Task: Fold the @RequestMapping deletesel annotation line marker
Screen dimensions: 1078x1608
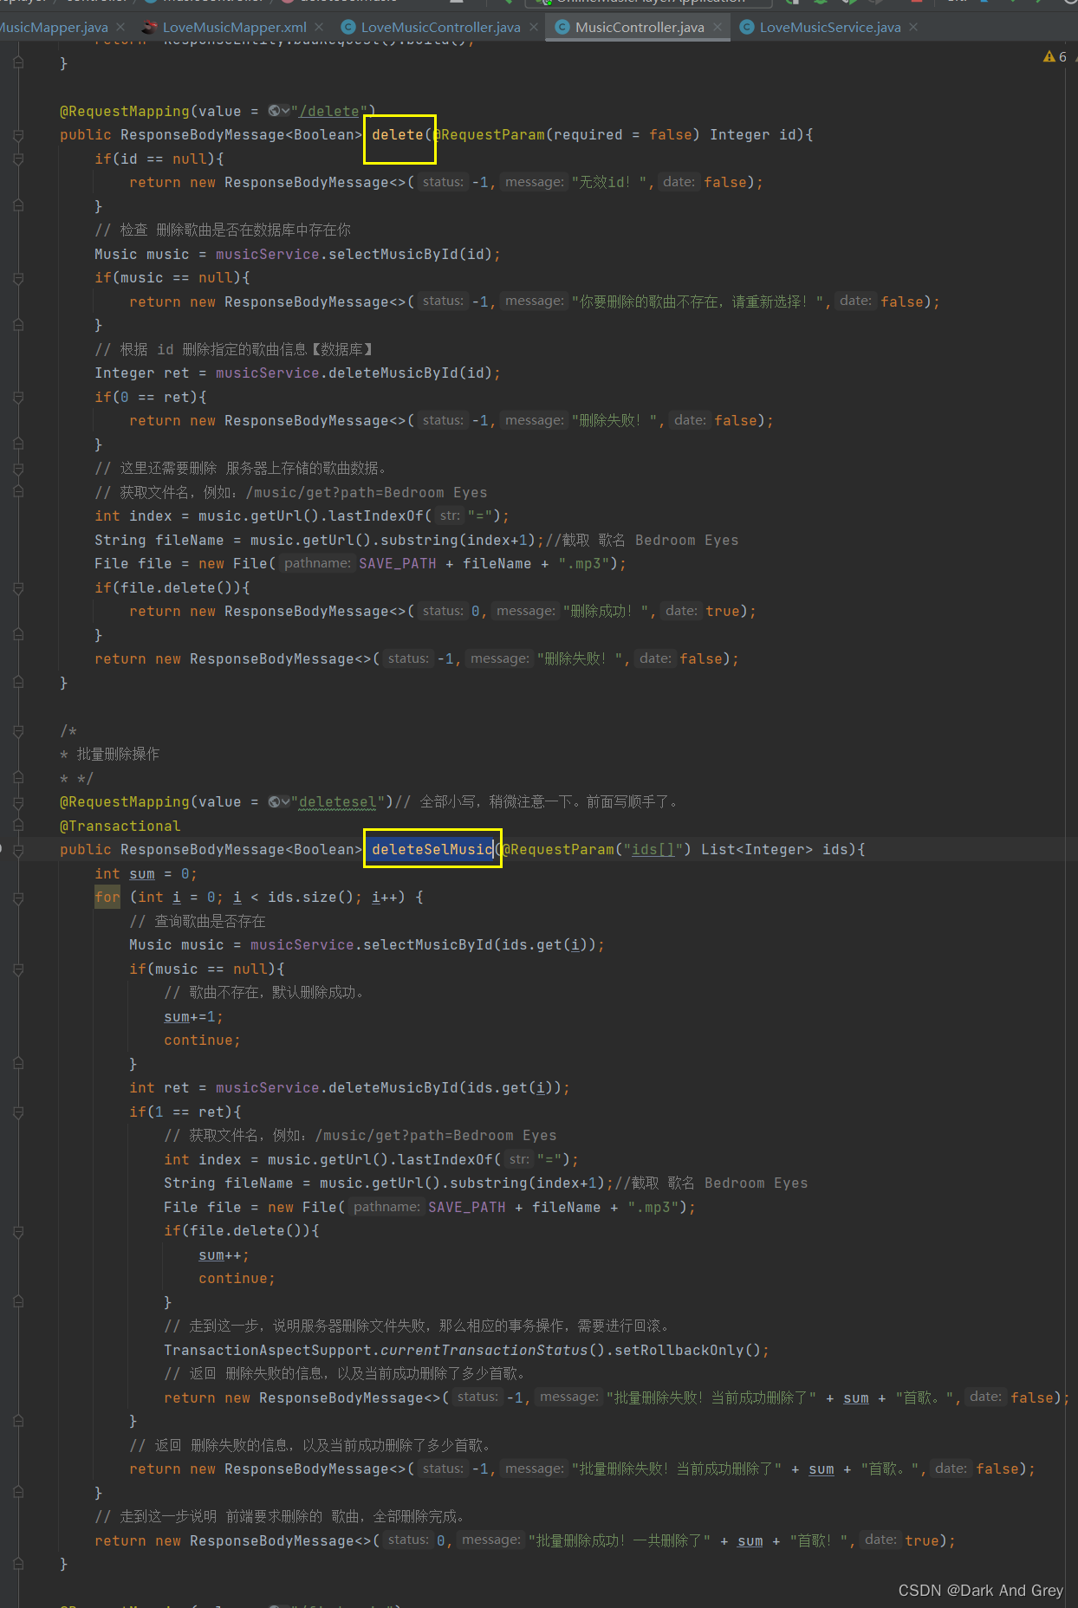Action: click(x=18, y=802)
